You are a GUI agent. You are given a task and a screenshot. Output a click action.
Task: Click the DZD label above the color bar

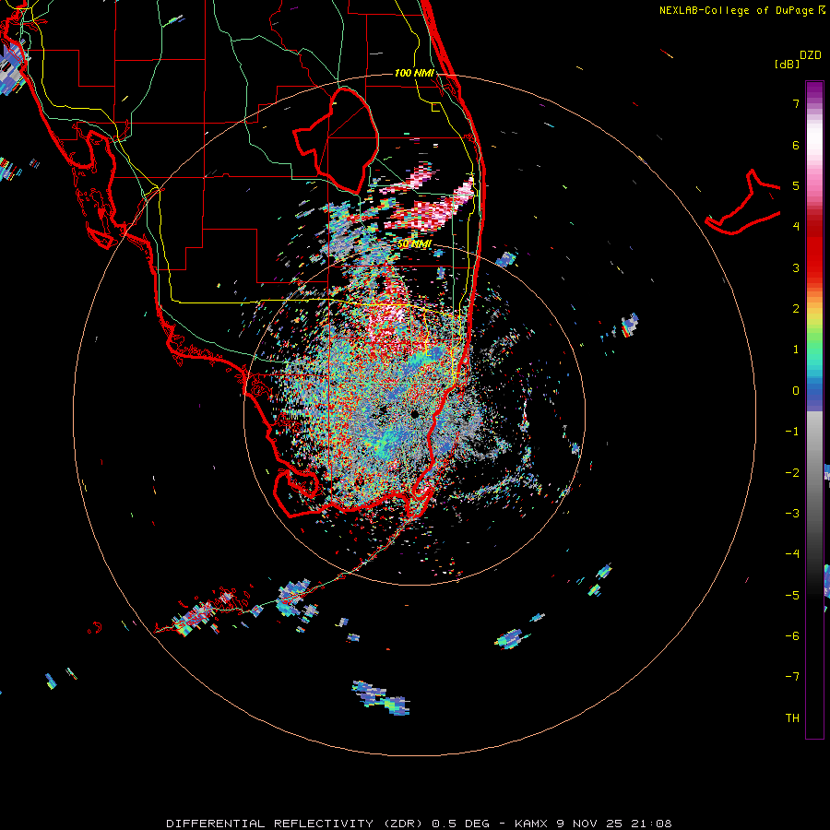pos(811,55)
